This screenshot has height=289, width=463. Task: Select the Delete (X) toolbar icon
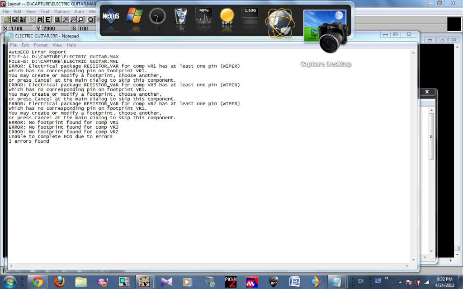point(33,20)
